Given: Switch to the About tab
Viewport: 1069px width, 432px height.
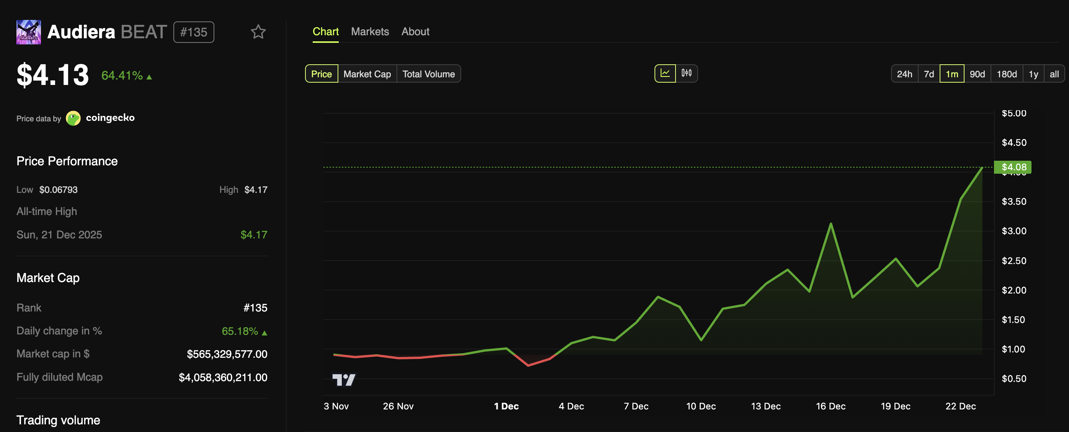Looking at the screenshot, I should [415, 31].
